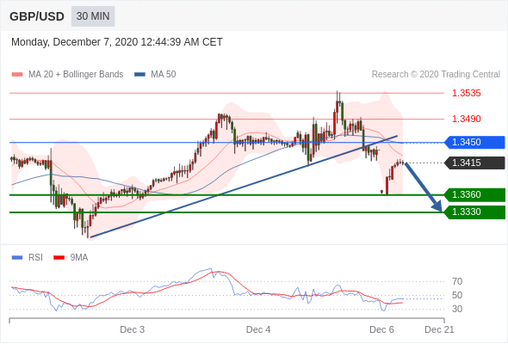Click the 30 MIN timeframe button
The image size is (508, 344).
[x=93, y=16]
